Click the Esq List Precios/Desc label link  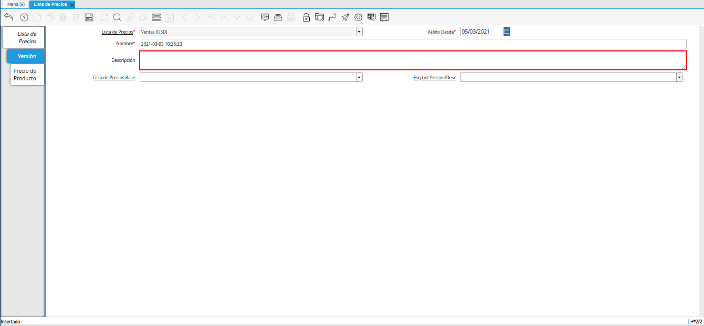tap(435, 78)
